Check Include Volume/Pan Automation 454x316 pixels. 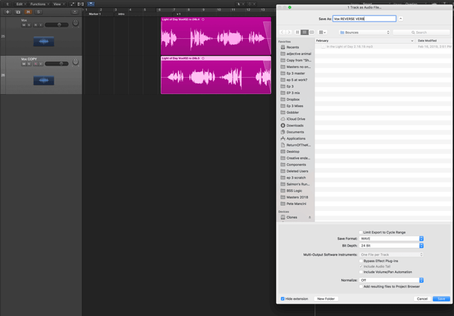point(361,272)
